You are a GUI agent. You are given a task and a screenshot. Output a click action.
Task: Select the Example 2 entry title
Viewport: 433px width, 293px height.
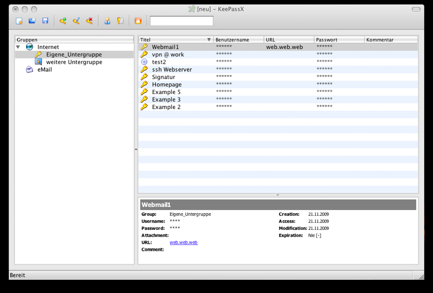coord(166,107)
